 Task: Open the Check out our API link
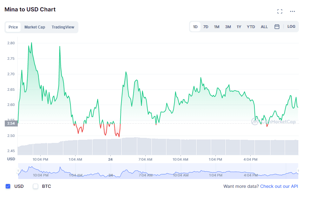[279, 186]
